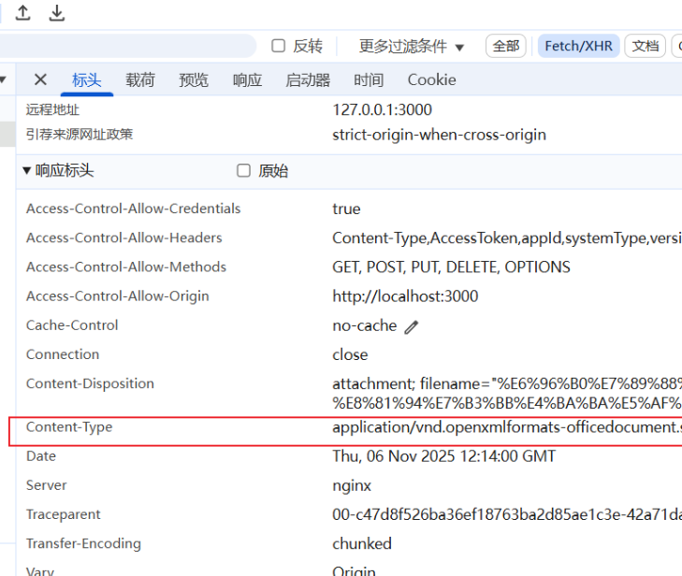Open the 响应 tab
The height and width of the screenshot is (576, 682).
point(247,80)
